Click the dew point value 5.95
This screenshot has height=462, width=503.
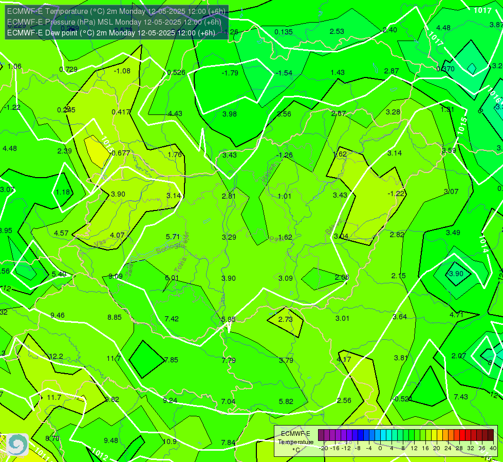(x=229, y=319)
